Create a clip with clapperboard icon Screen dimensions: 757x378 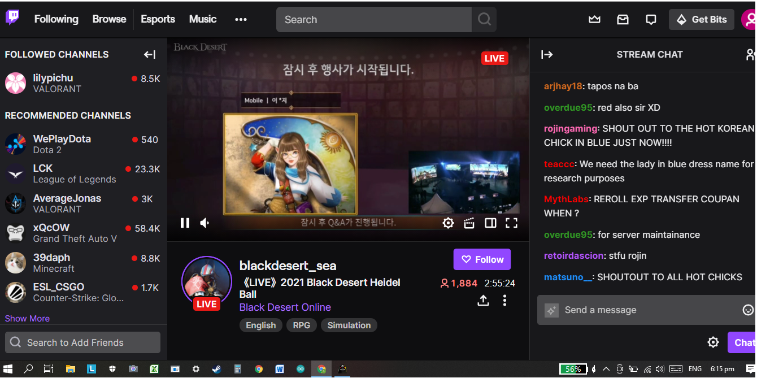click(469, 223)
